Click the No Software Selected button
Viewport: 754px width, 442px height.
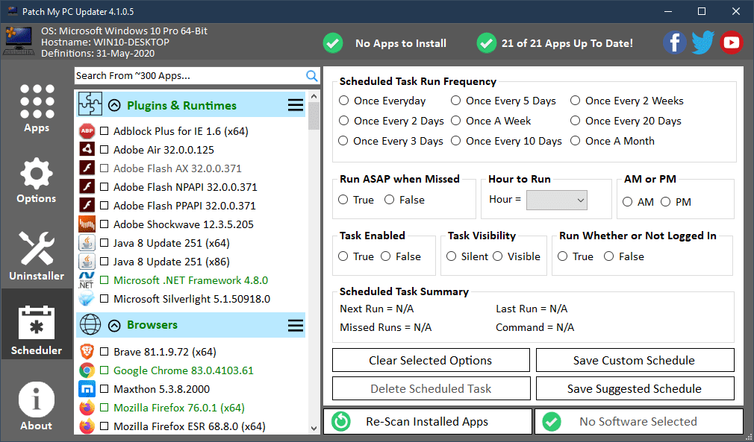click(639, 421)
